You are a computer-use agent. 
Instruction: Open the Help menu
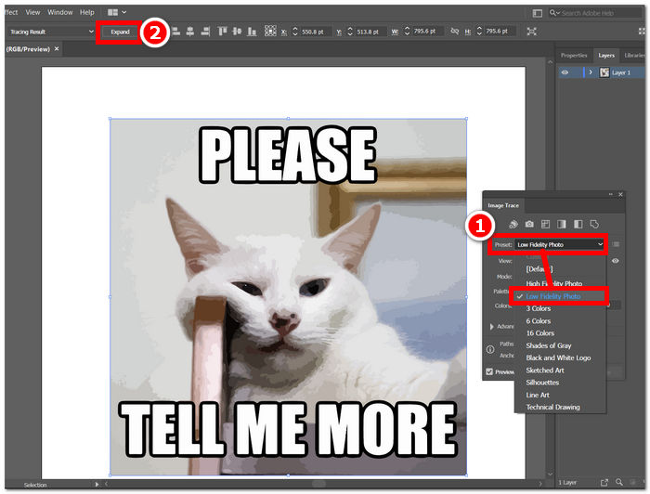[x=86, y=12]
